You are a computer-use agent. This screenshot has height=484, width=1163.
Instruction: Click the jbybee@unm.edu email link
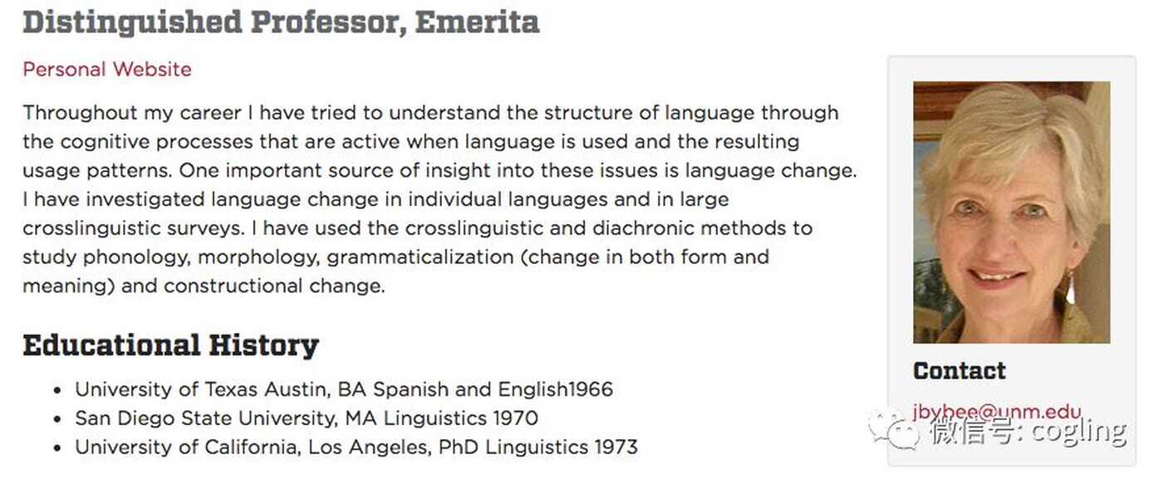tap(997, 412)
